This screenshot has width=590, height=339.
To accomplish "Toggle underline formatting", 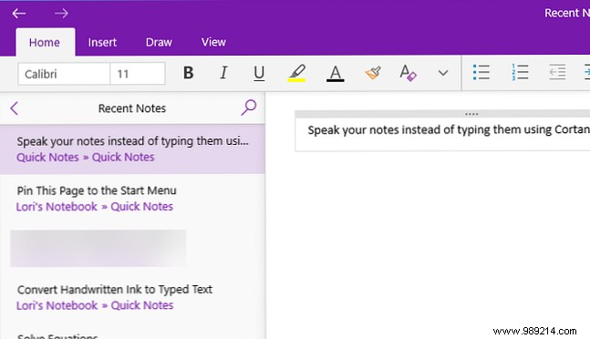I will pyautogui.click(x=259, y=73).
